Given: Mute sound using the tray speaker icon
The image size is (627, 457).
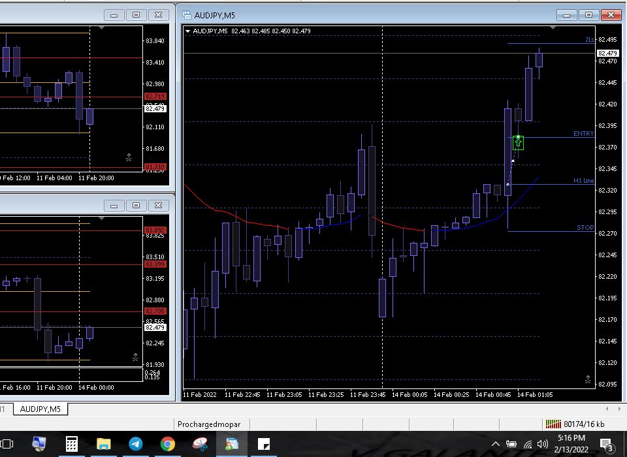Looking at the screenshot, I should pyautogui.click(x=542, y=445).
